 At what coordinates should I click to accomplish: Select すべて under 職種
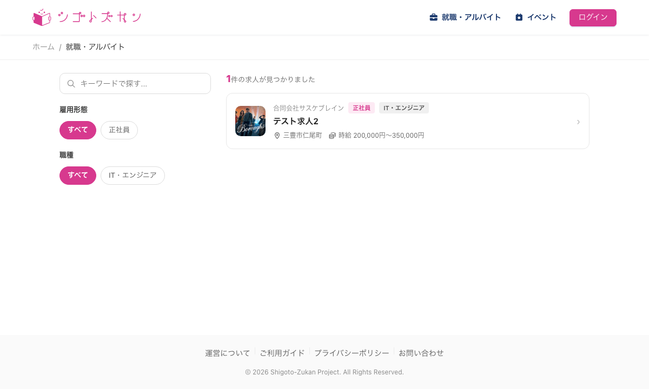tap(78, 176)
